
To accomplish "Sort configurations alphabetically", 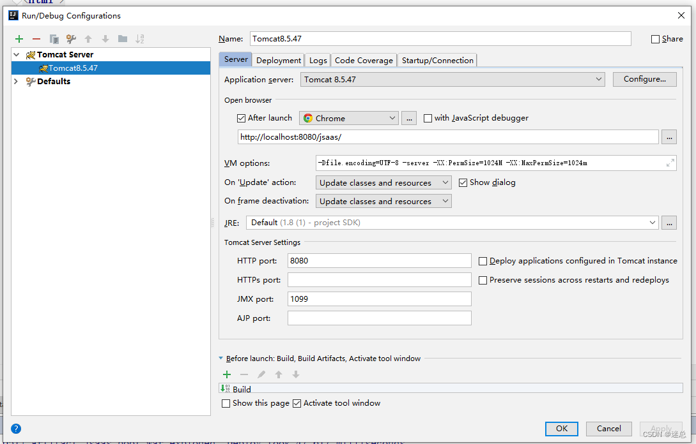I will 140,39.
